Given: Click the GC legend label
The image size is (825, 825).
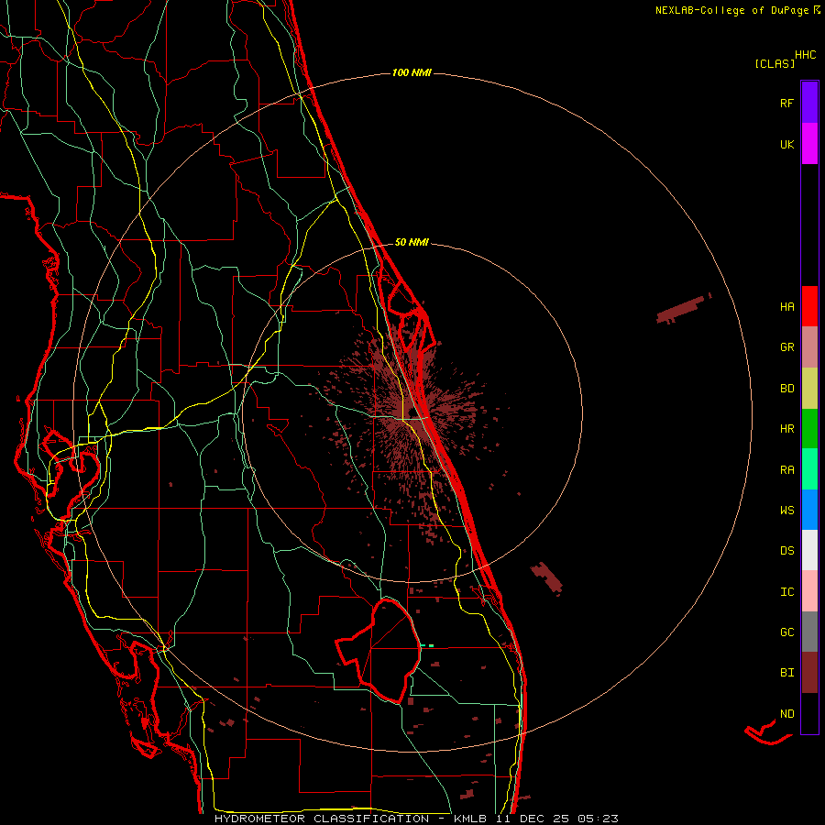Looking at the screenshot, I should [x=786, y=632].
